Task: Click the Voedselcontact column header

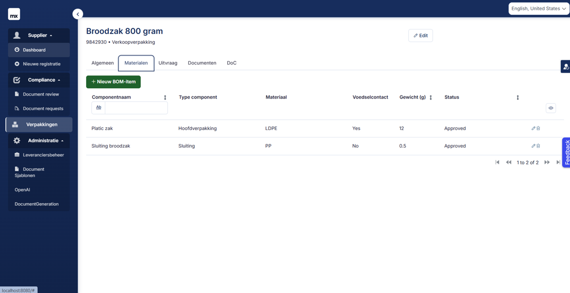Action: pos(370,97)
